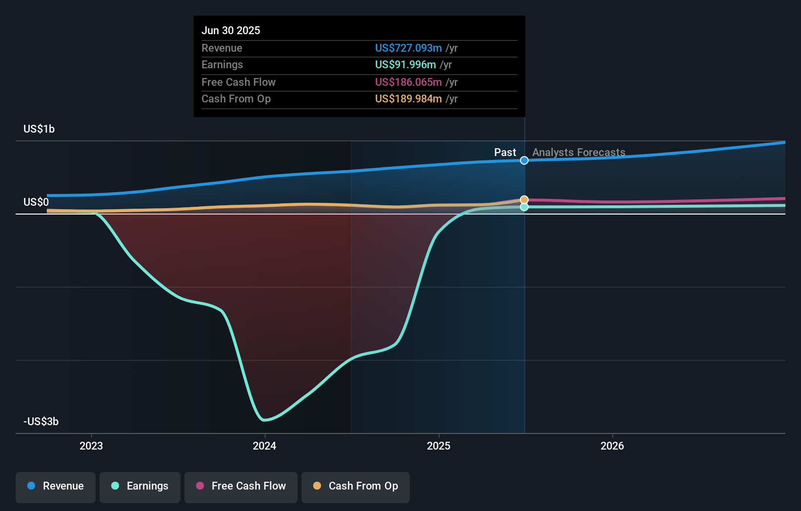Click the Cash From Op label in tooltip
The height and width of the screenshot is (511, 801).
pos(236,98)
